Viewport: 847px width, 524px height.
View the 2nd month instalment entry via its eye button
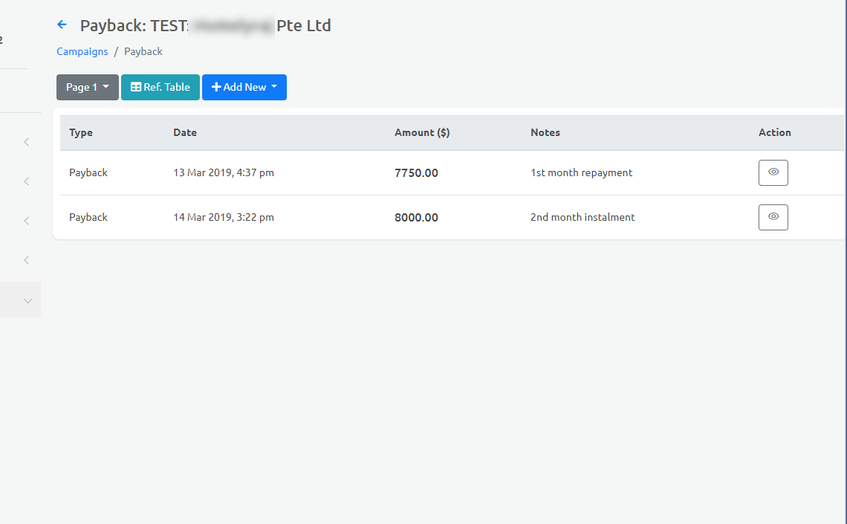click(773, 217)
